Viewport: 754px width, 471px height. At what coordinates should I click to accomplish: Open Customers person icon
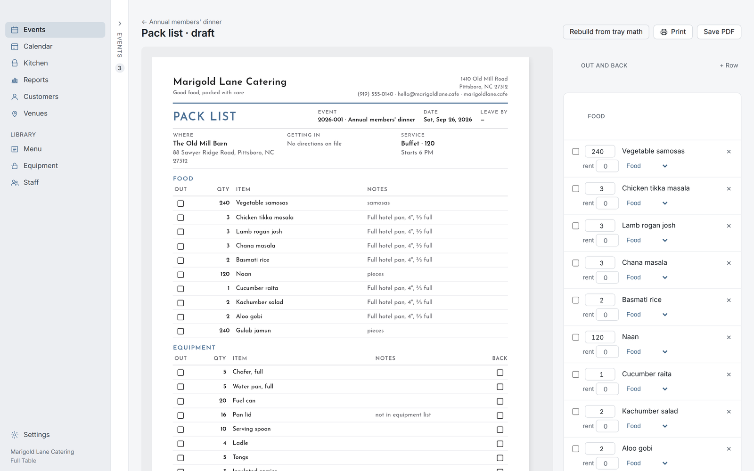pyautogui.click(x=15, y=97)
